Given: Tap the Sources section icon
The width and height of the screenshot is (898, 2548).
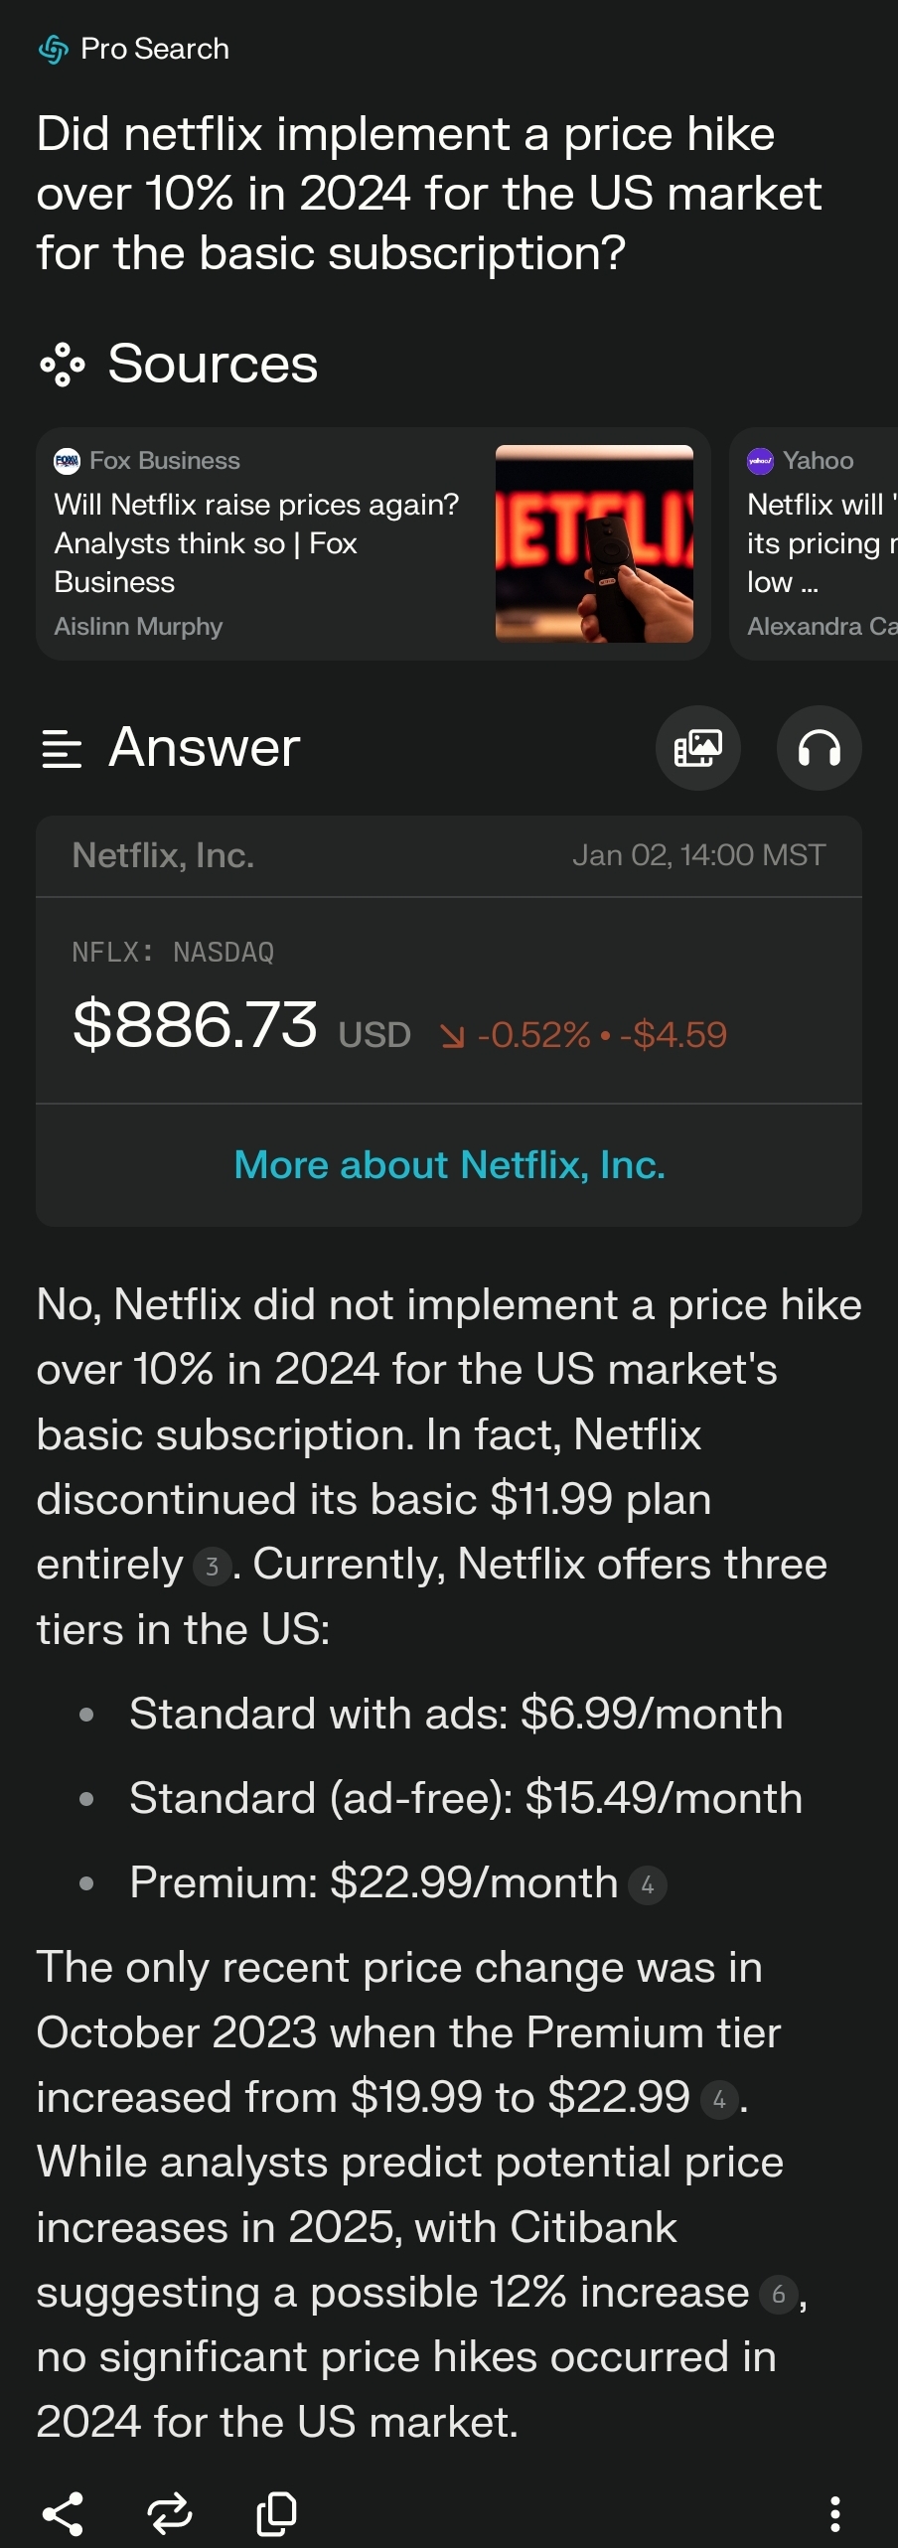Looking at the screenshot, I should [x=63, y=365].
